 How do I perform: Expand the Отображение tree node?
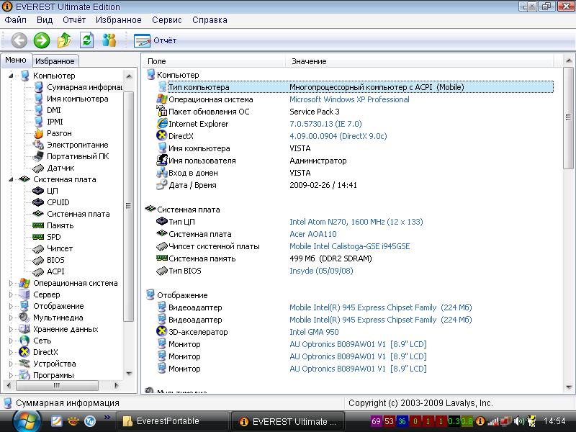tap(11, 306)
